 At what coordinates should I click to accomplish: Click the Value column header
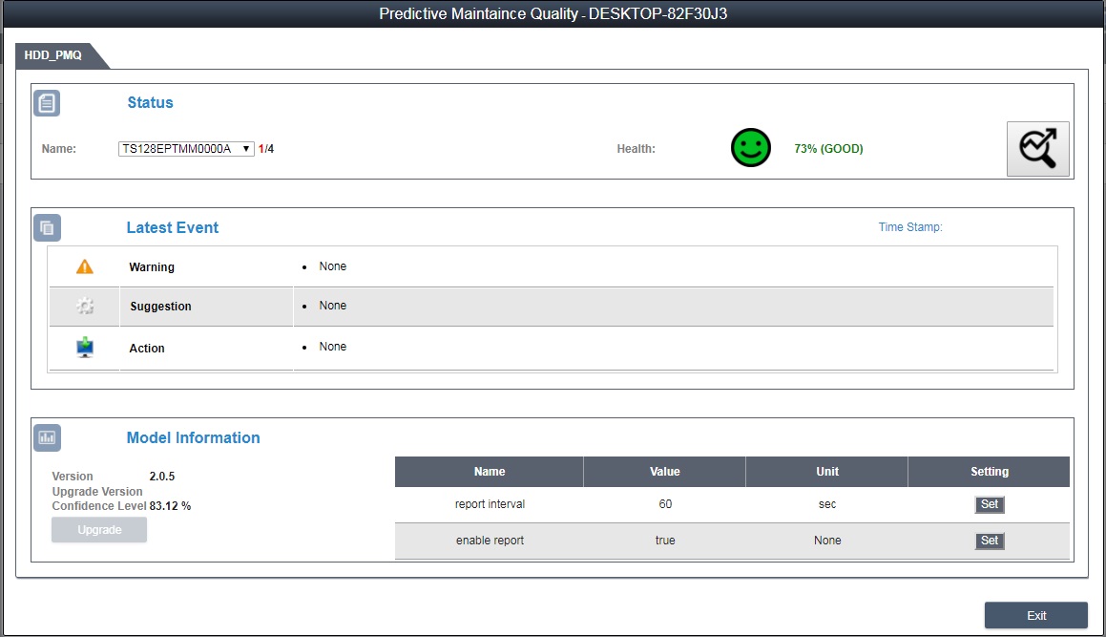(x=664, y=472)
